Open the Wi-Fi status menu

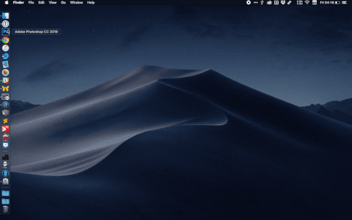point(307,2)
